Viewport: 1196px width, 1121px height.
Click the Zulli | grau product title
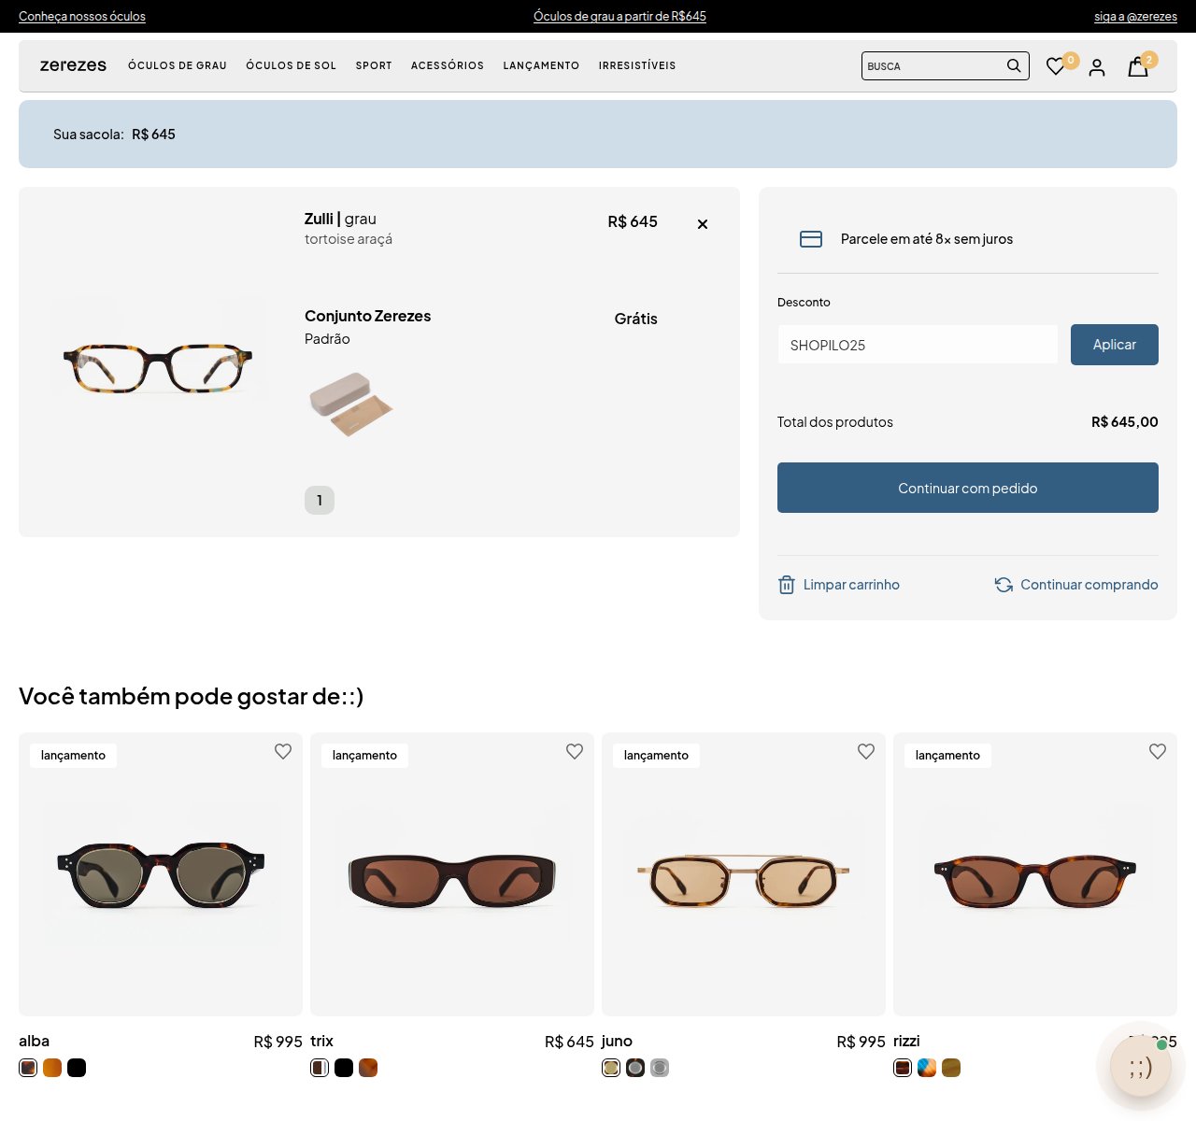pos(340,219)
